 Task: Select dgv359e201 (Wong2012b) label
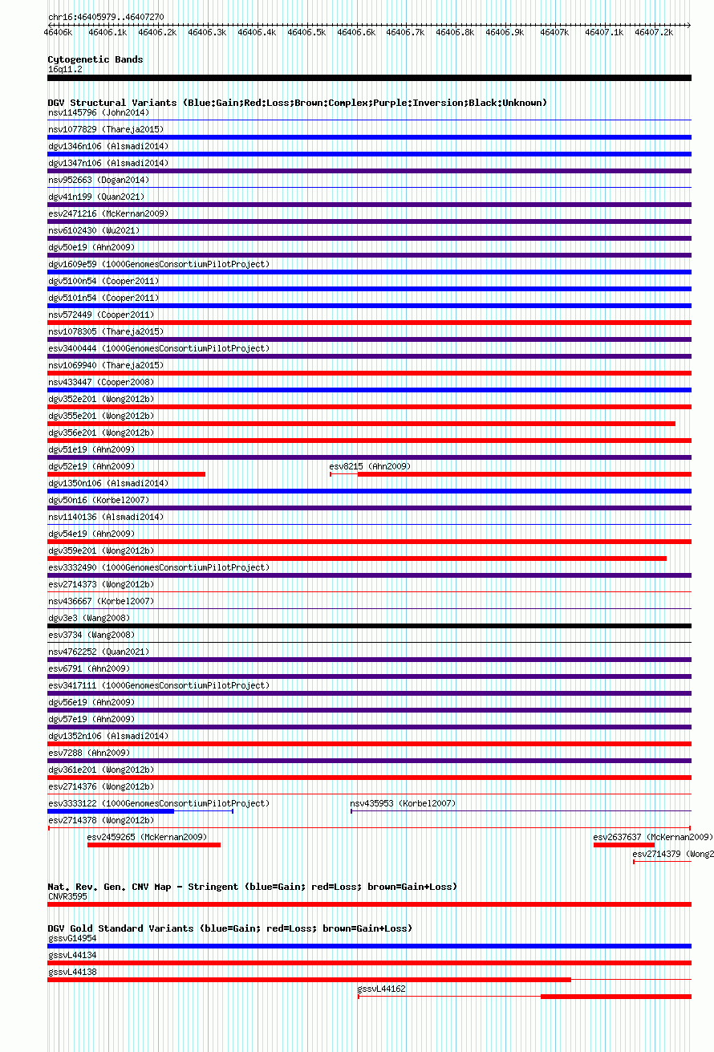point(101,550)
